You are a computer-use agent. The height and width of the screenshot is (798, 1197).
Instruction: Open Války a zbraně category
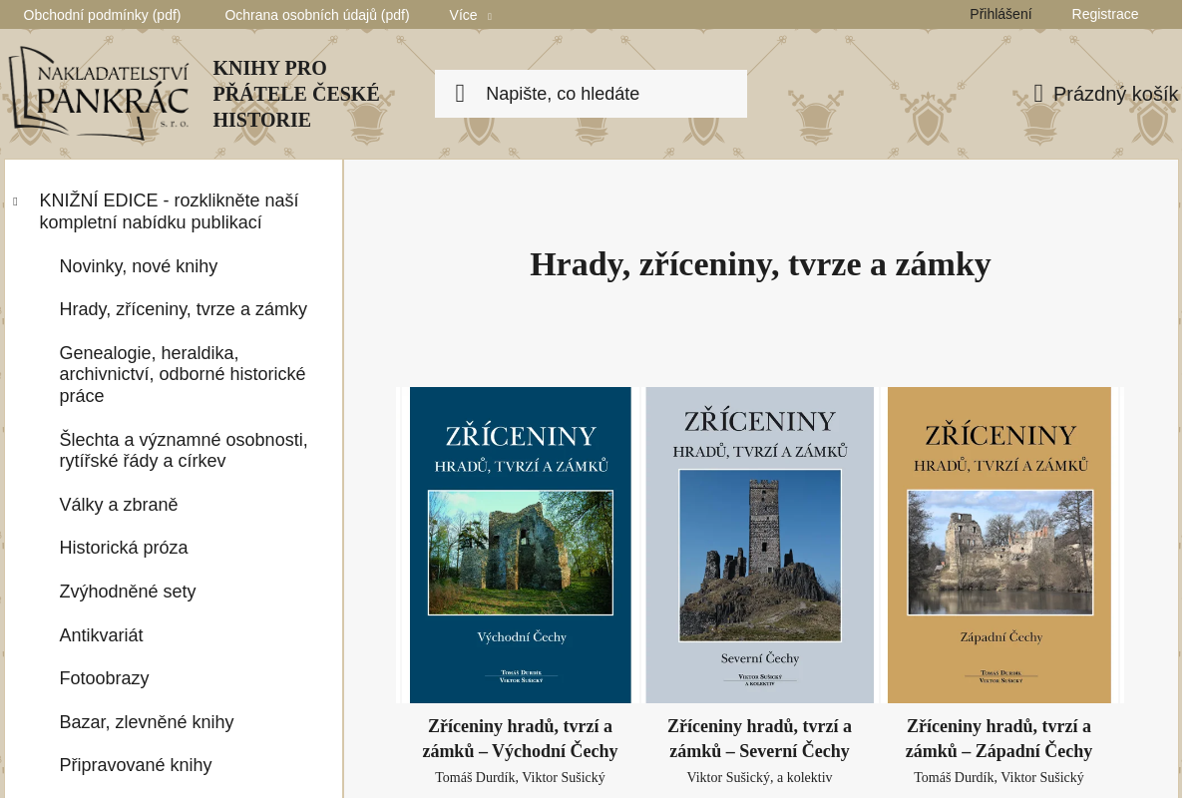tap(119, 505)
